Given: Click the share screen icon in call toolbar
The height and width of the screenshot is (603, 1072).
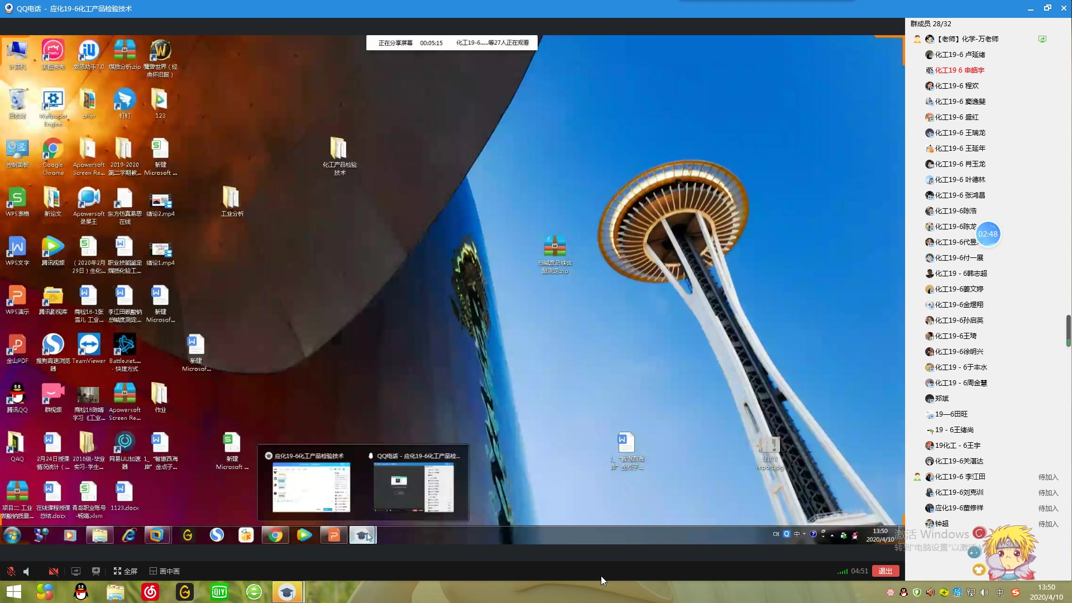Looking at the screenshot, I should point(76,571).
